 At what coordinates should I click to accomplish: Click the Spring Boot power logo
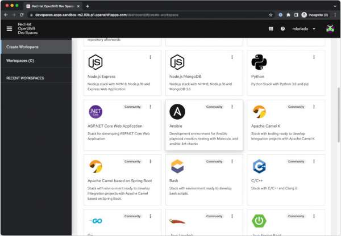click(259, 221)
